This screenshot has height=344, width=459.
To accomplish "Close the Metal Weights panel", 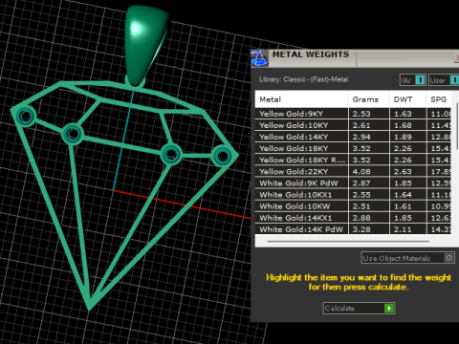I will pyautogui.click(x=456, y=57).
